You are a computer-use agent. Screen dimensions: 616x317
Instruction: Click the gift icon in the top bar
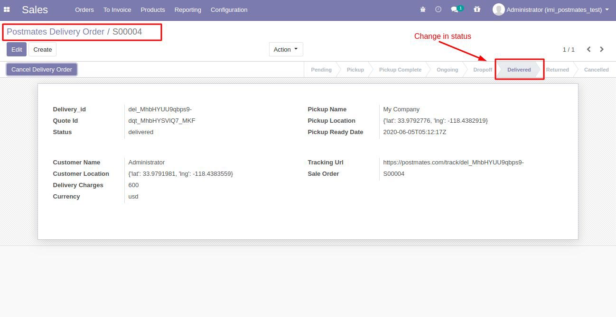point(477,9)
